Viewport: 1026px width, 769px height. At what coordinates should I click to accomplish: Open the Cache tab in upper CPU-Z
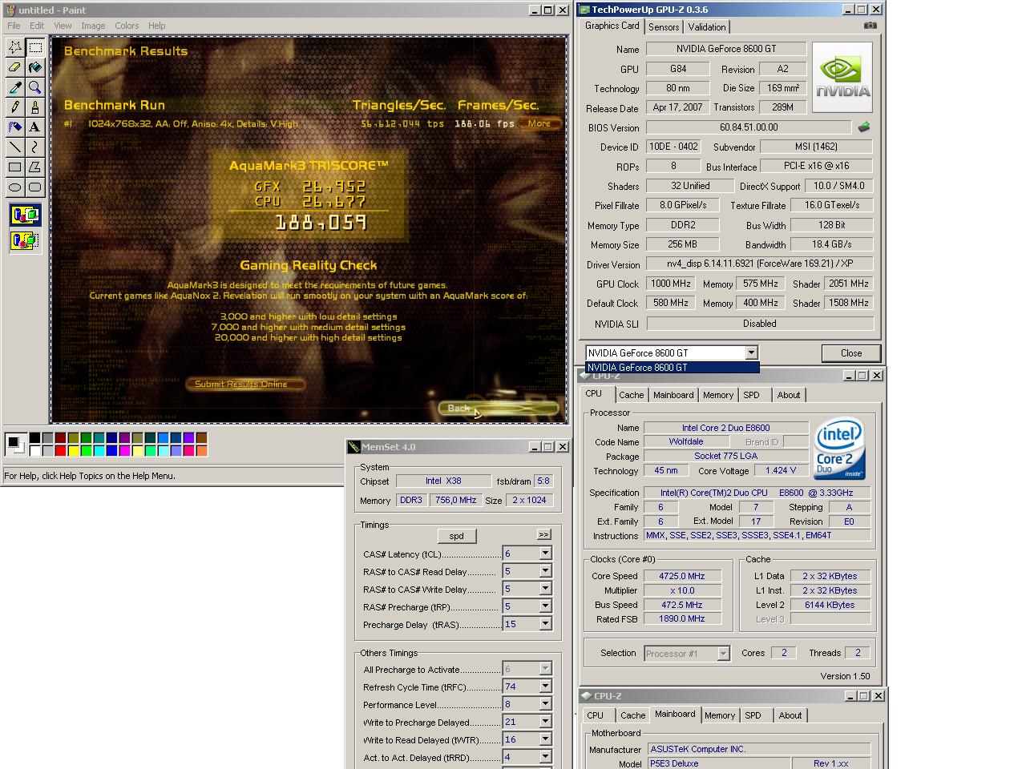point(631,395)
